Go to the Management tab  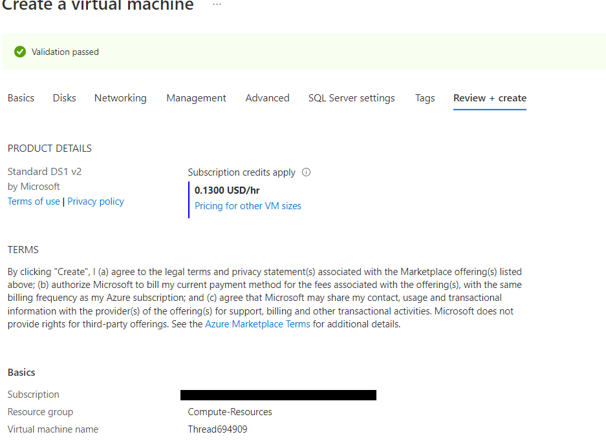196,98
